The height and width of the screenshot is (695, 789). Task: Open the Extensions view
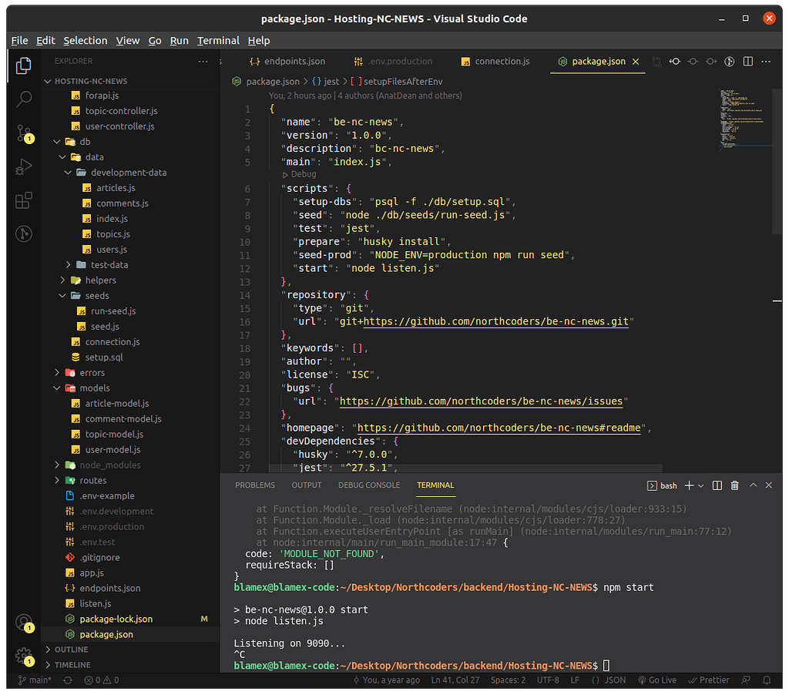pyautogui.click(x=24, y=200)
